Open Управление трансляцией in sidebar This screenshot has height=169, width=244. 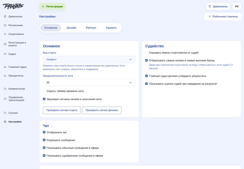coord(16,99)
